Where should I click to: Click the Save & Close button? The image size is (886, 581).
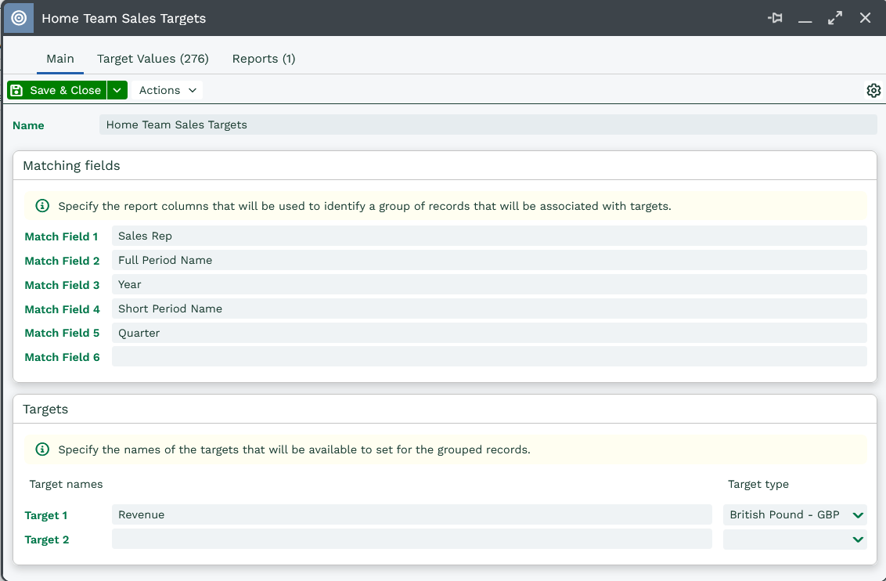[57, 91]
